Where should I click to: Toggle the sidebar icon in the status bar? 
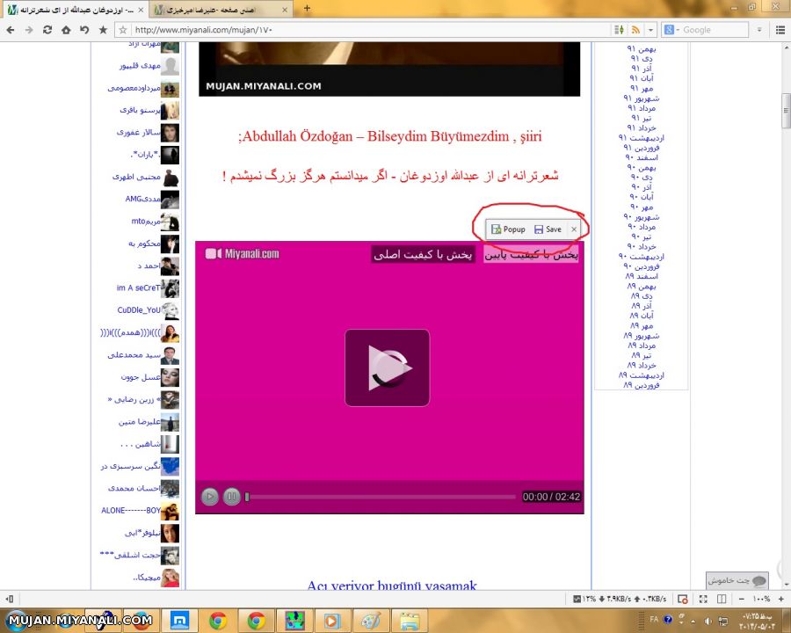[9, 599]
